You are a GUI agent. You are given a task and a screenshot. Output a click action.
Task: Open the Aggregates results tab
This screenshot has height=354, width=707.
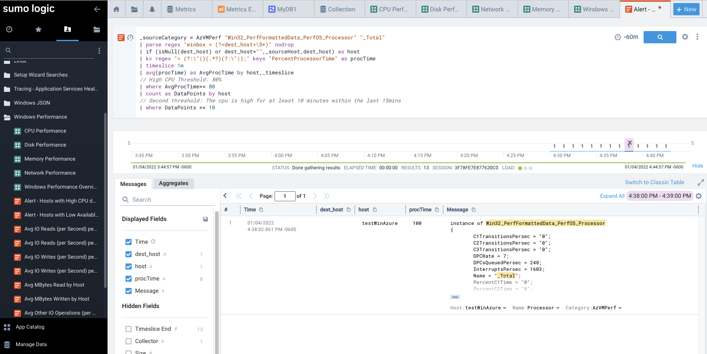[174, 183]
